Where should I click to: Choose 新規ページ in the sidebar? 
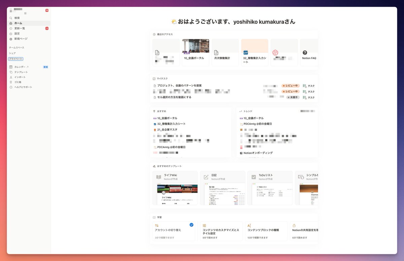(x=29, y=39)
